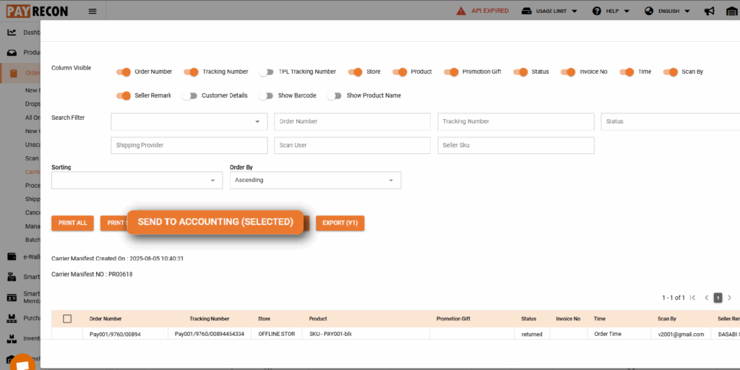Open the megaphone announcements icon
740x370 pixels.
709,11
